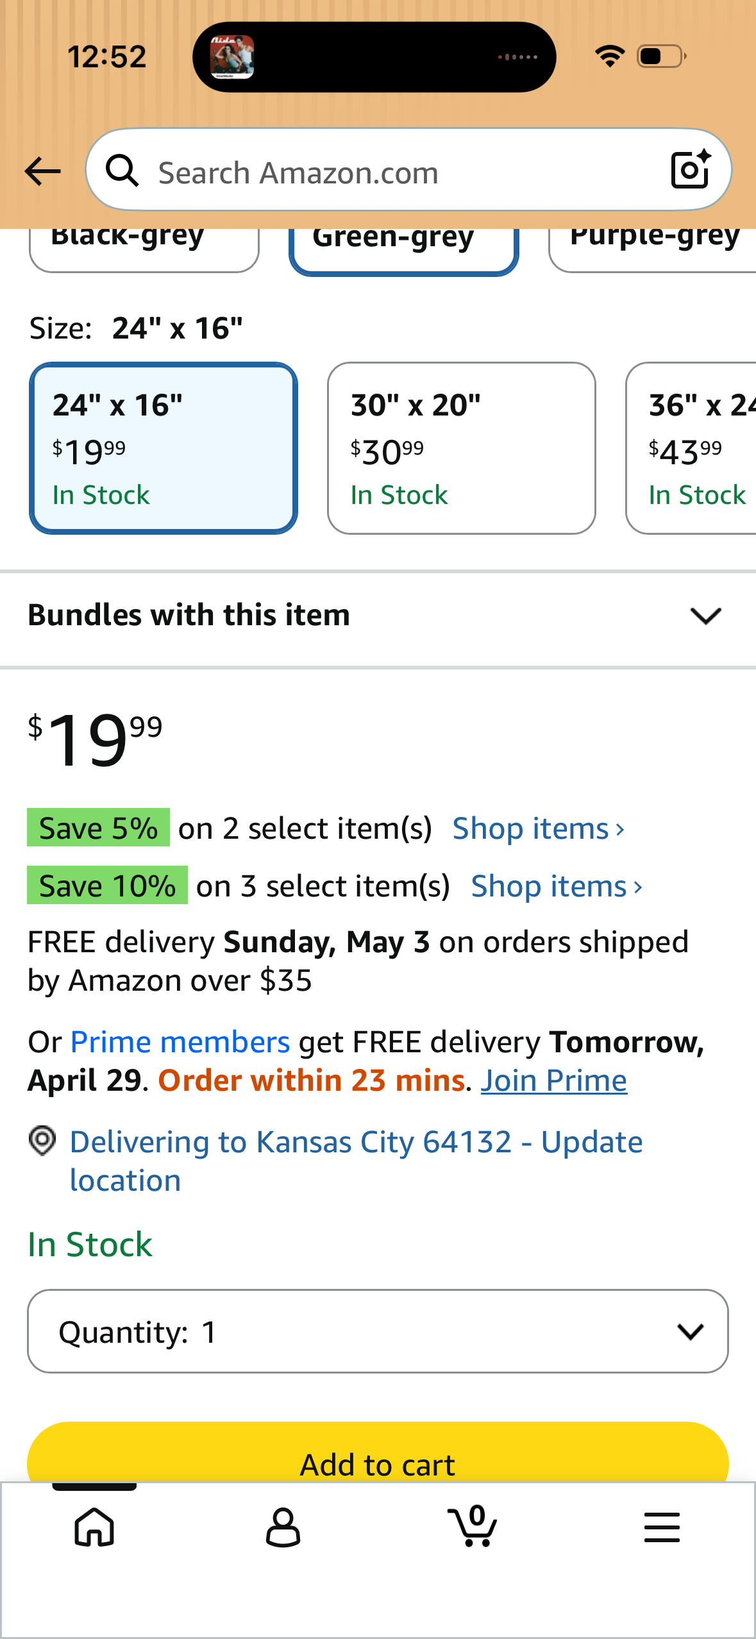Screen dimensions: 756x1639
Task: Tap the delivery location pin icon
Action: click(42, 1141)
